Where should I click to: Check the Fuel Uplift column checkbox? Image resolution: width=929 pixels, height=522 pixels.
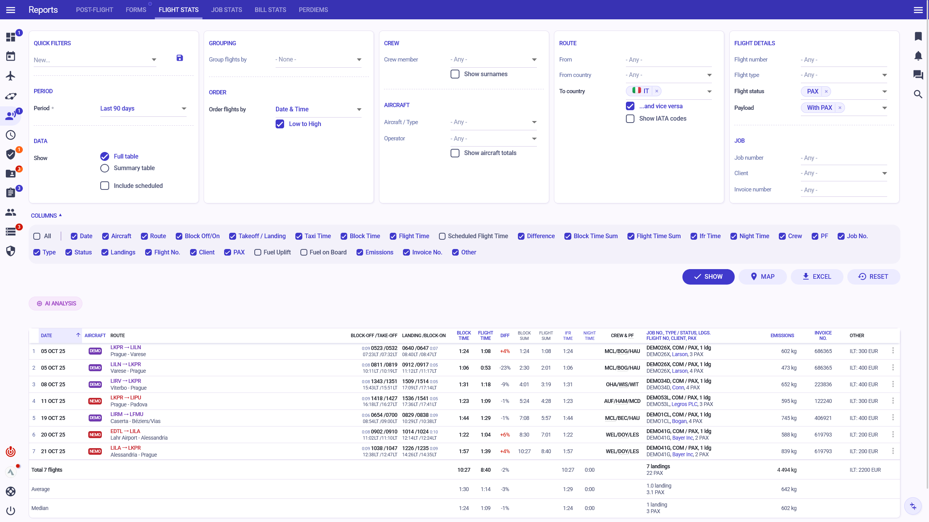click(258, 252)
